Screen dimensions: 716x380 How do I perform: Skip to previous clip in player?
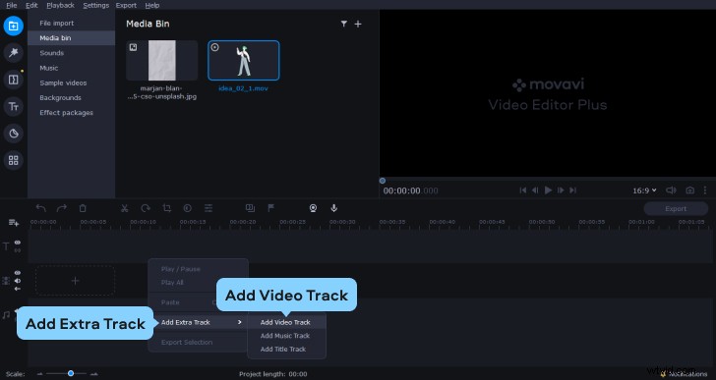coord(523,190)
